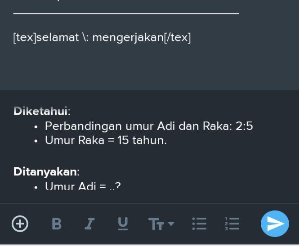This screenshot has width=299, height=246.
Task: Place cursor after the 2:5 ratio line
Action: point(254,126)
